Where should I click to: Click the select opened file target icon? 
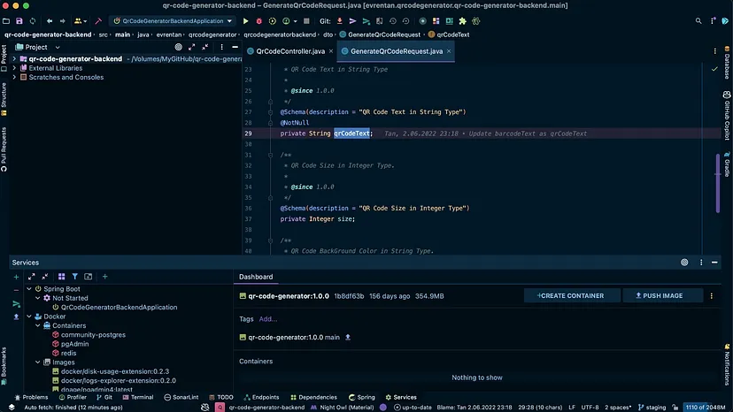tap(178, 47)
